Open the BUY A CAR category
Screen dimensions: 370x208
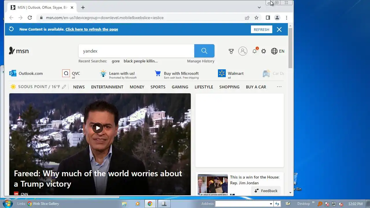point(256,87)
